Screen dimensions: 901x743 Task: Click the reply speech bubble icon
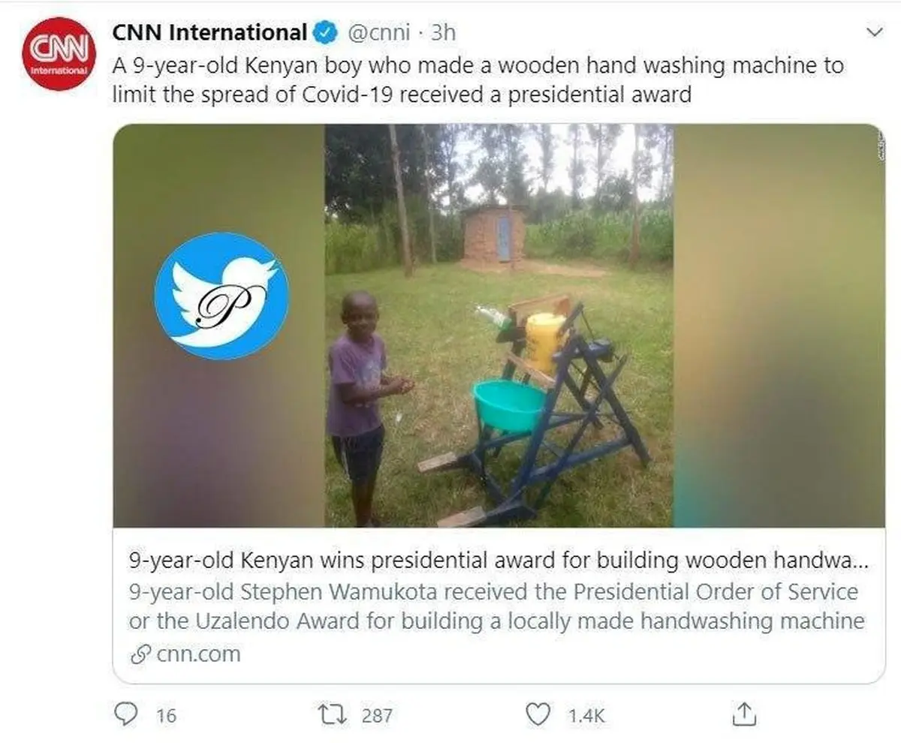(x=126, y=714)
